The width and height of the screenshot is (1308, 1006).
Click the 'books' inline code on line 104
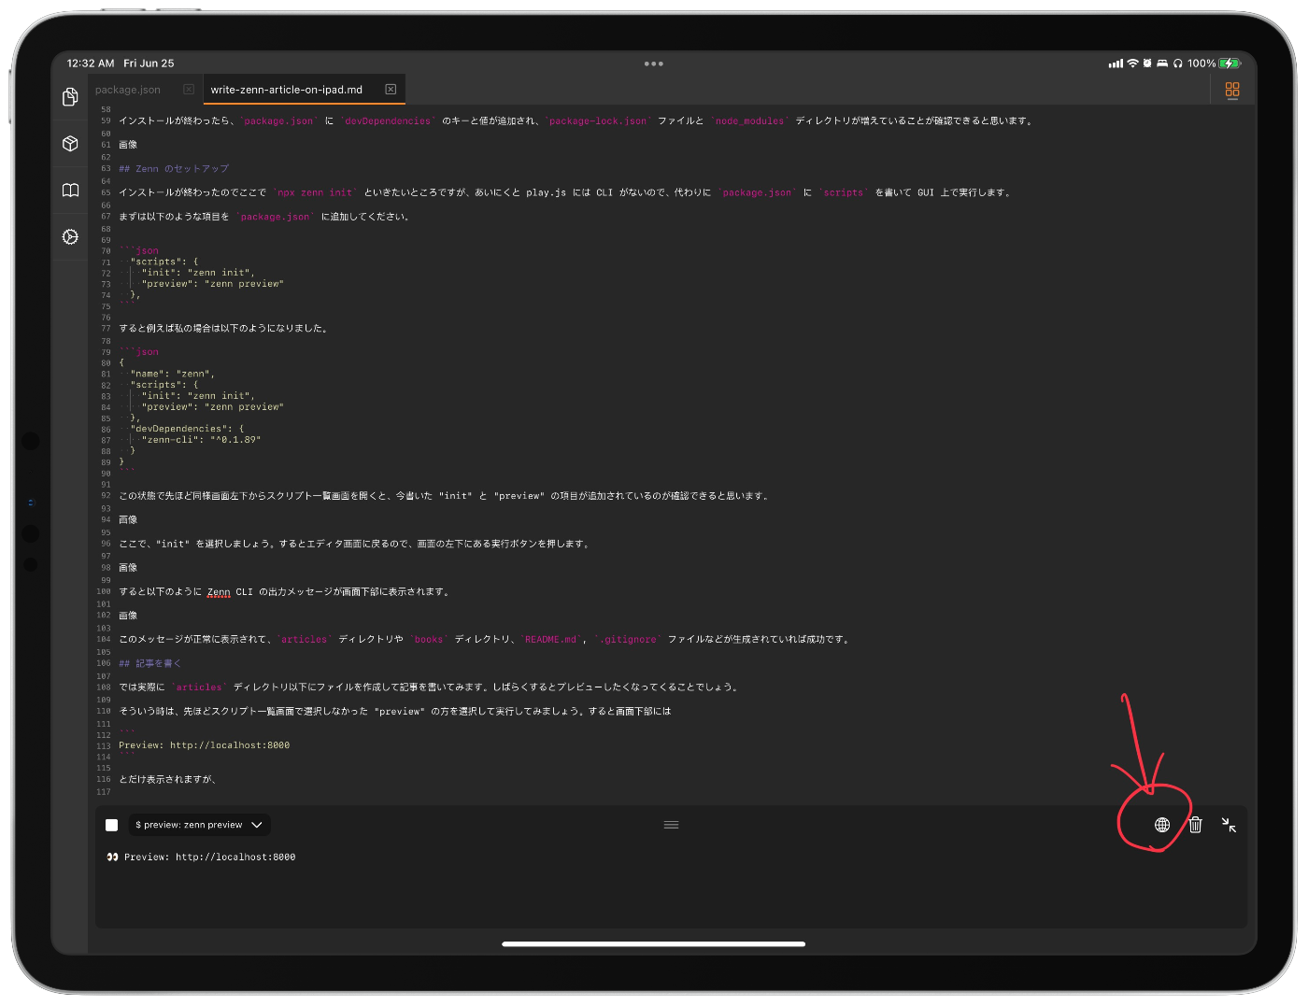(x=429, y=640)
